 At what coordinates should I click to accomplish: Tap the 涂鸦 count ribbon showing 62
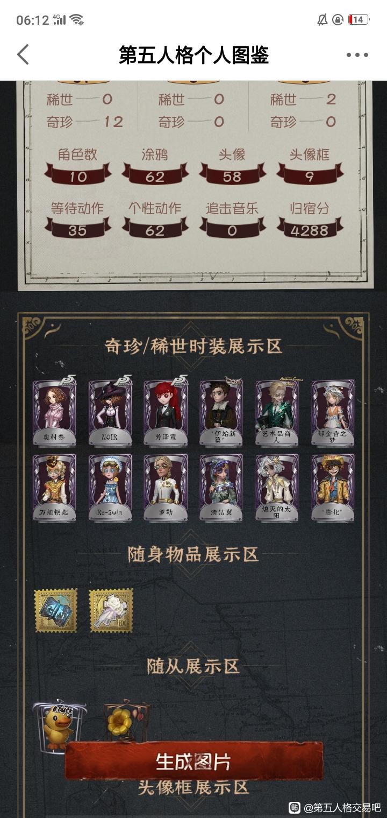coord(155,177)
